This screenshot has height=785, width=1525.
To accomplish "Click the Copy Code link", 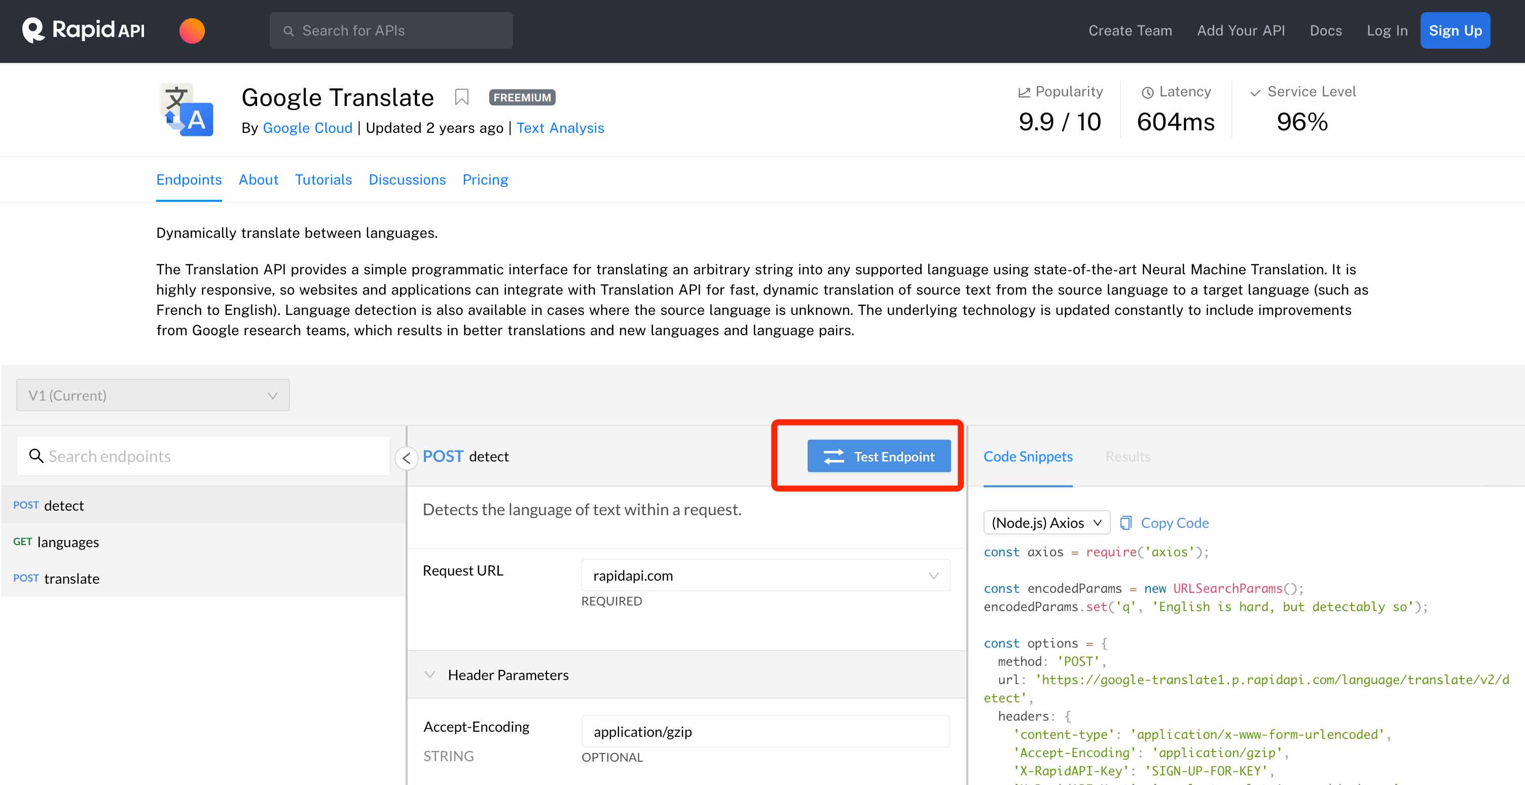I will [1175, 523].
